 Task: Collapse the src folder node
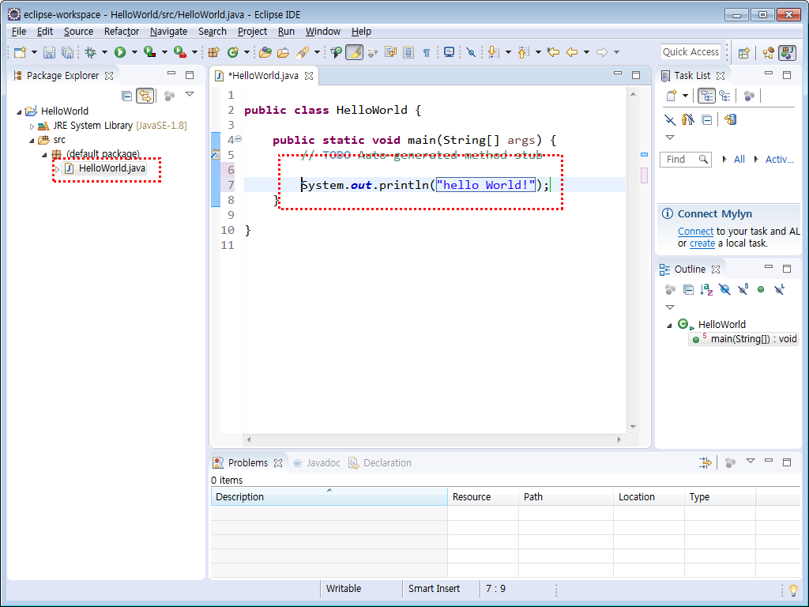[x=32, y=141]
